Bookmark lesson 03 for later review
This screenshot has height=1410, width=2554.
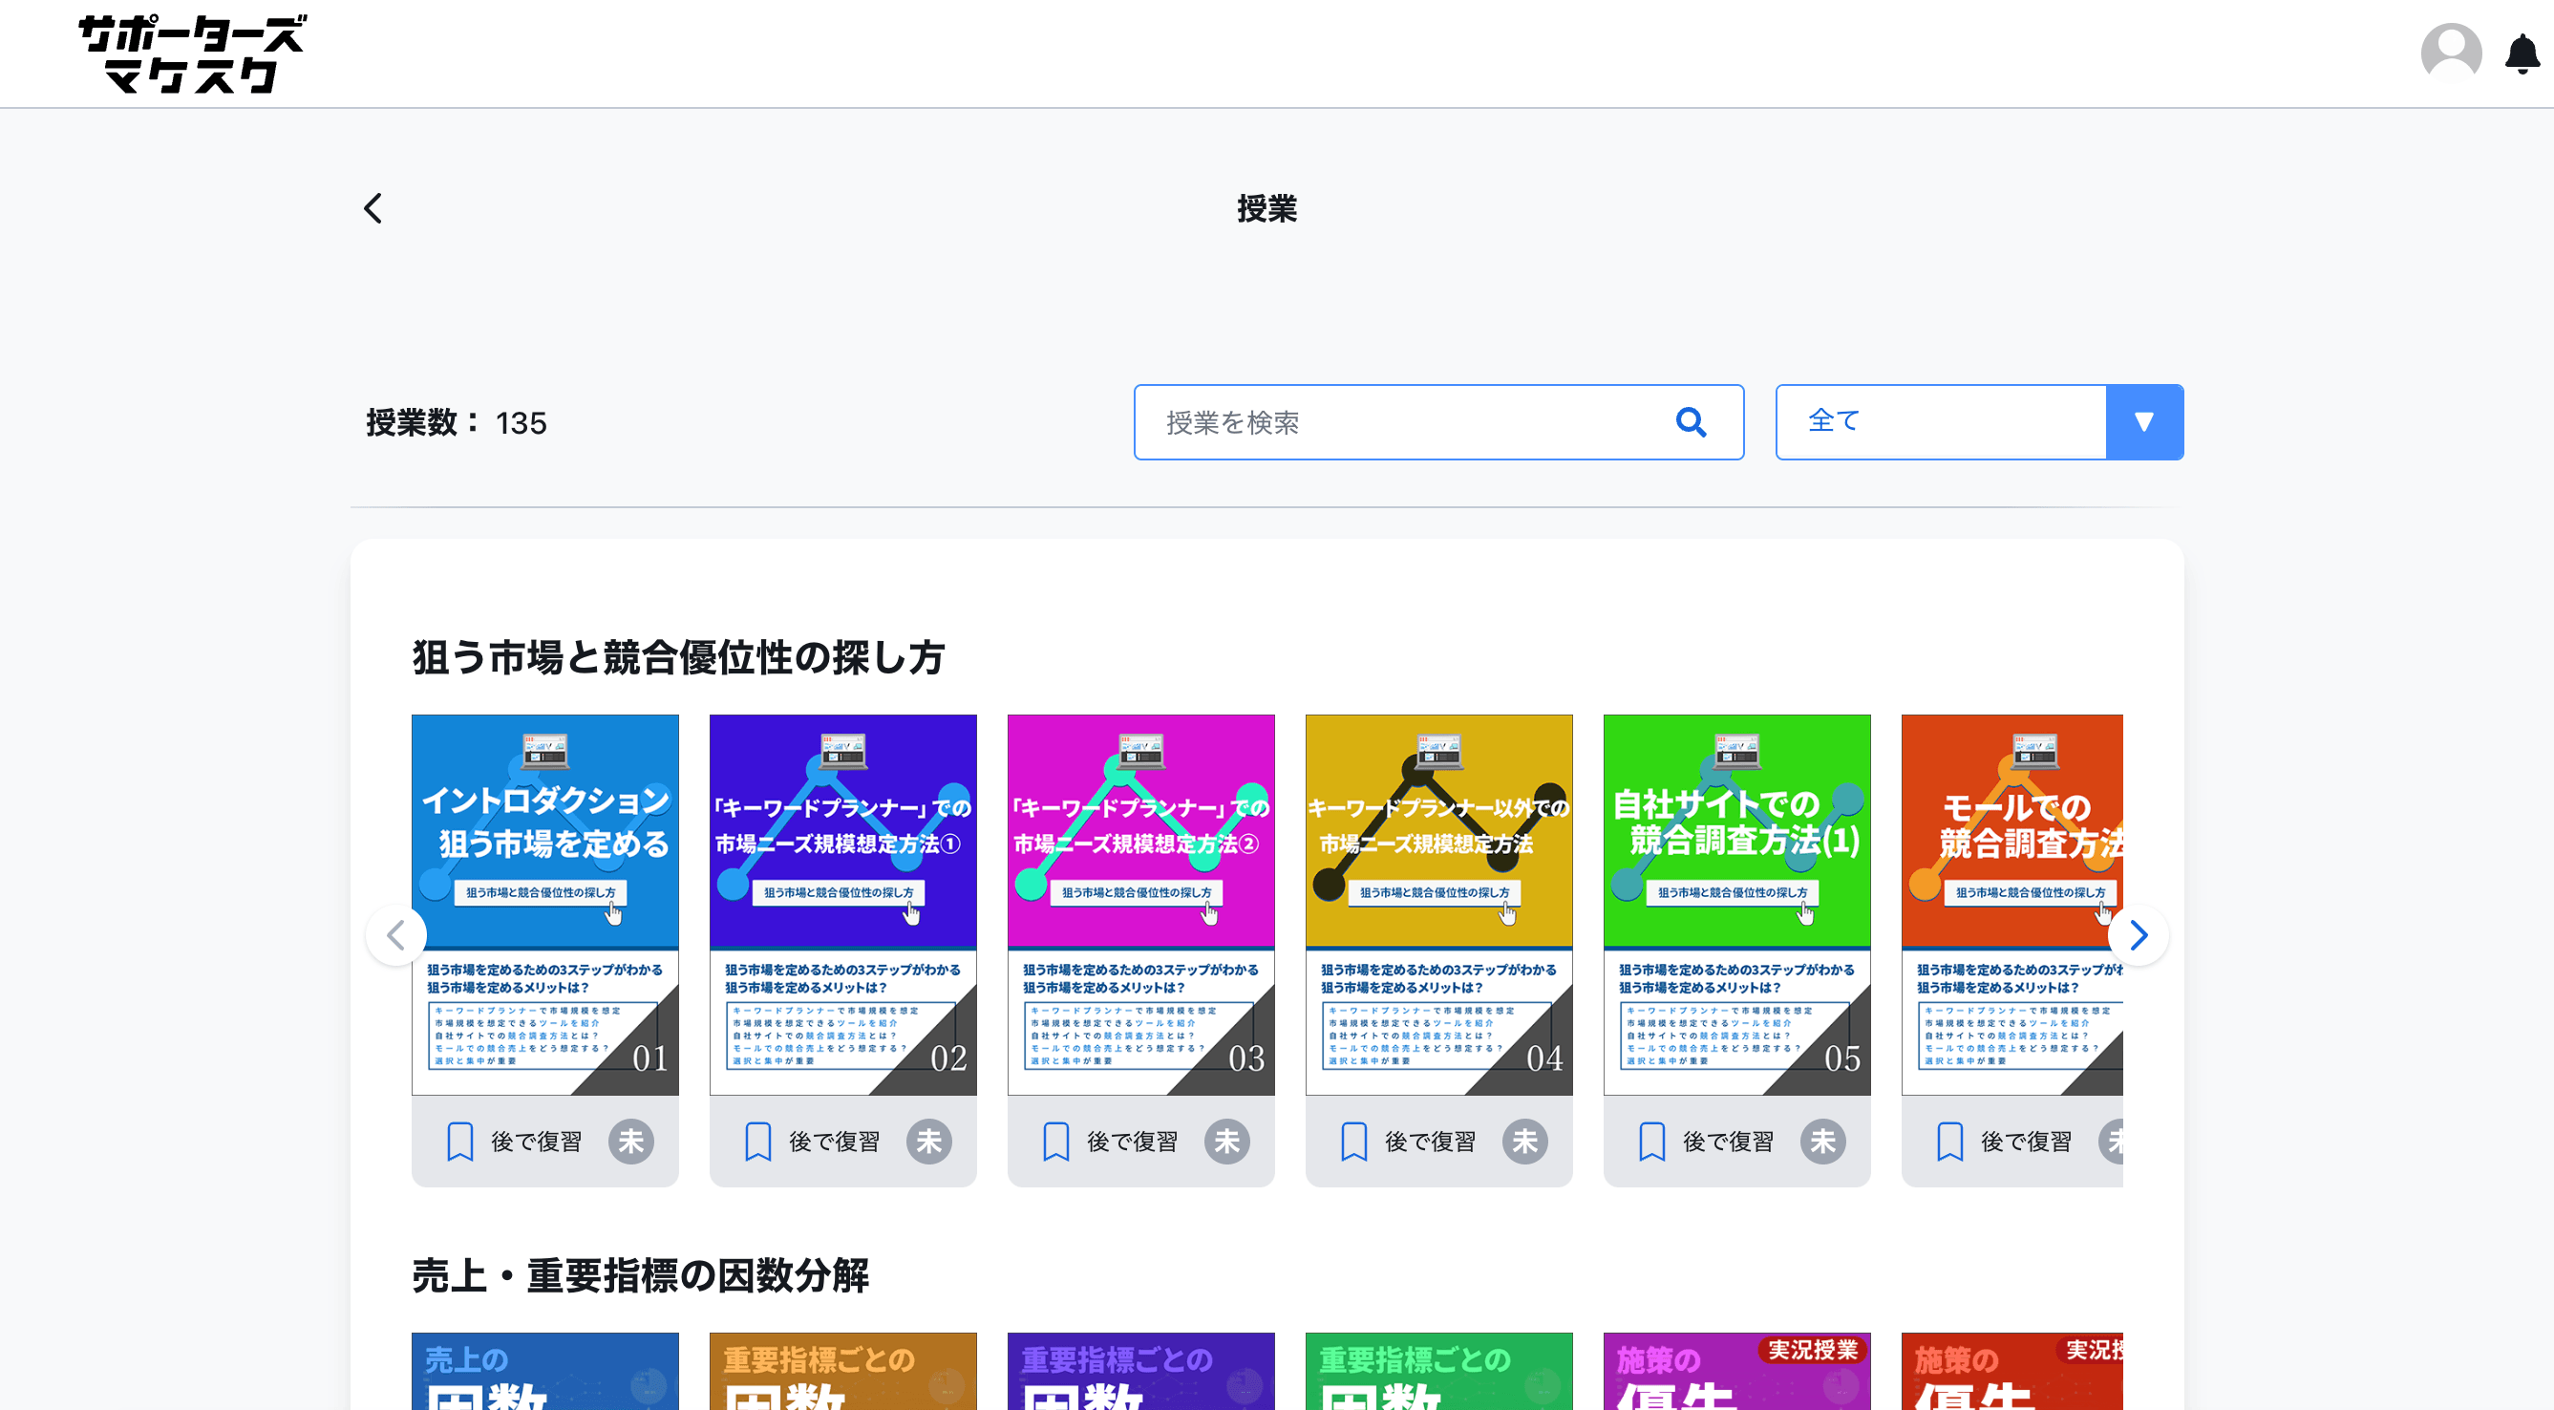coord(1056,1142)
